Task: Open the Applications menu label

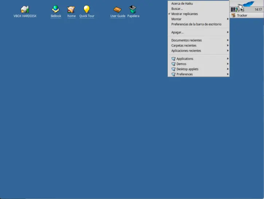Action: (185, 59)
